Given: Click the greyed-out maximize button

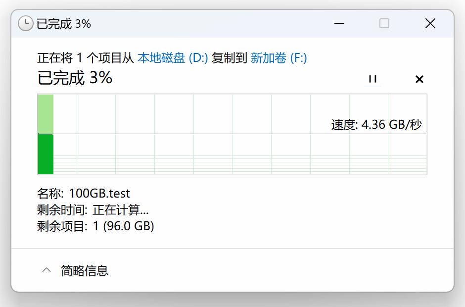Looking at the screenshot, I should tap(384, 23).
